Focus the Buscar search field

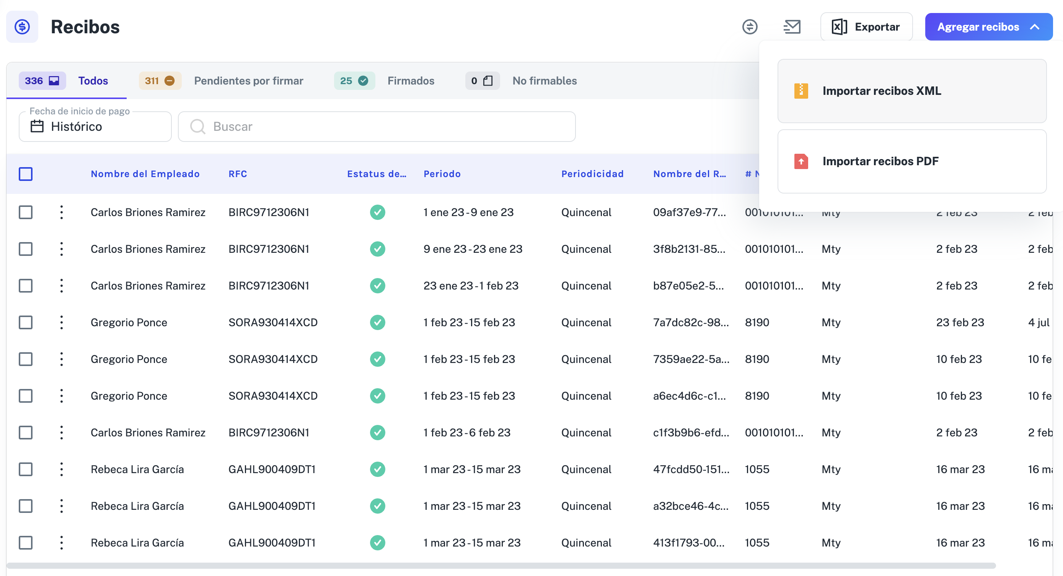pos(377,127)
